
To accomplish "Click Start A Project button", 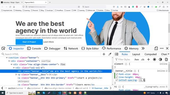I will (x=29, y=42).
